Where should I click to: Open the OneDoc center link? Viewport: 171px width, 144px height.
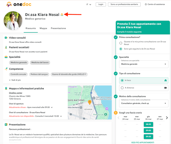16,93
